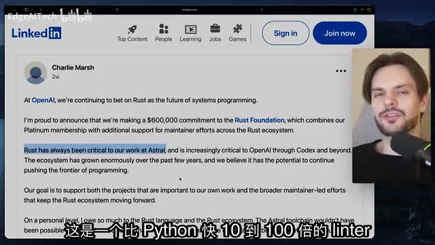Click the People label

[x=163, y=39]
